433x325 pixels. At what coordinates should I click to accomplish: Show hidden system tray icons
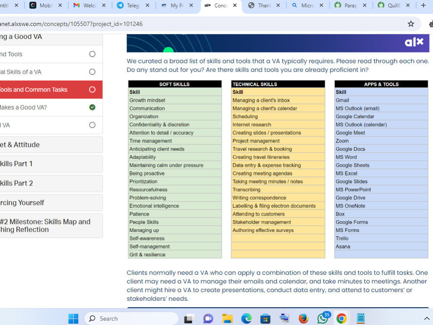tap(427, 318)
